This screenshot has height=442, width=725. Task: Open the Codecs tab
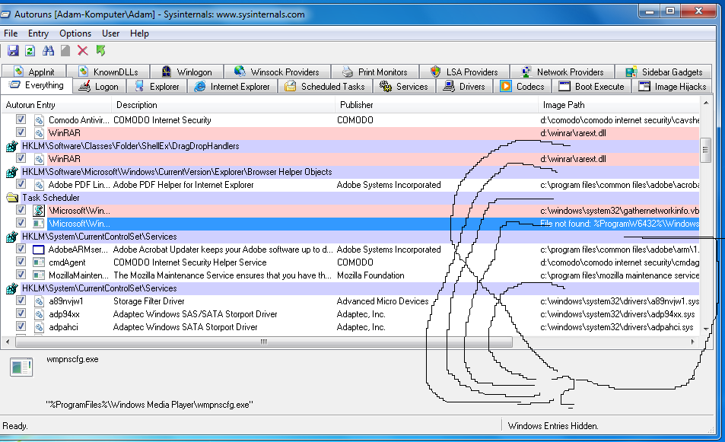(523, 87)
